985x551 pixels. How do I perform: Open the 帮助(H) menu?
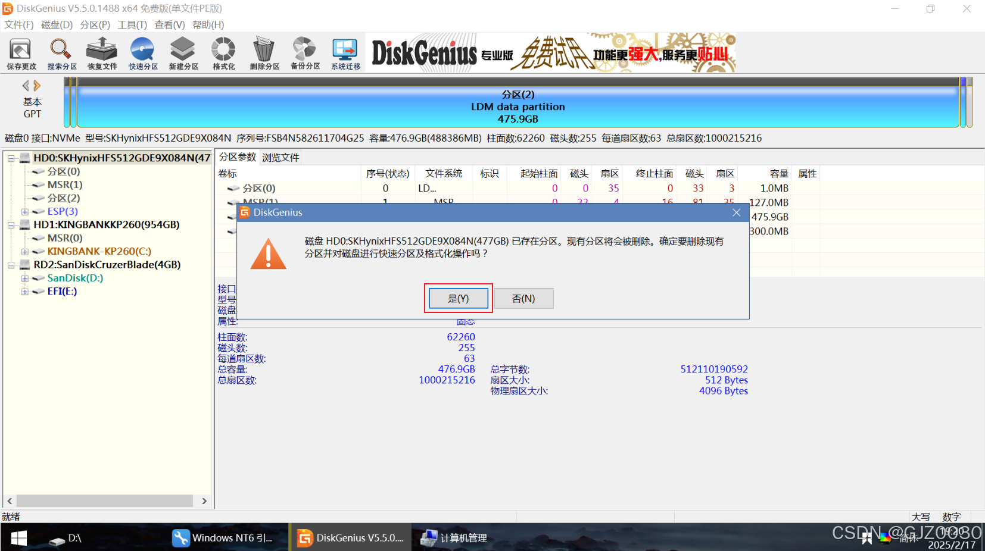tap(208, 24)
